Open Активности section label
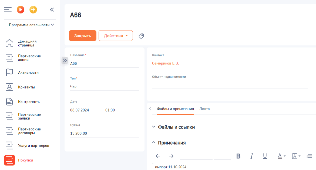The image size is (316, 170). [28, 73]
